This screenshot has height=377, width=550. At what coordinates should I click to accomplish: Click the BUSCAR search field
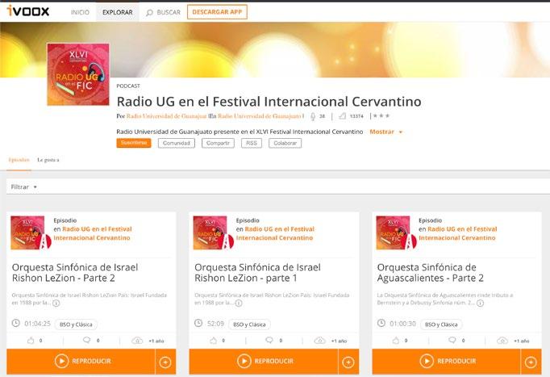(169, 12)
